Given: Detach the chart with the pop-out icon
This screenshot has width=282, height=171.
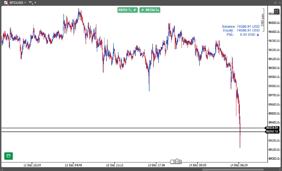Looking at the screenshot, I should pos(275,2).
